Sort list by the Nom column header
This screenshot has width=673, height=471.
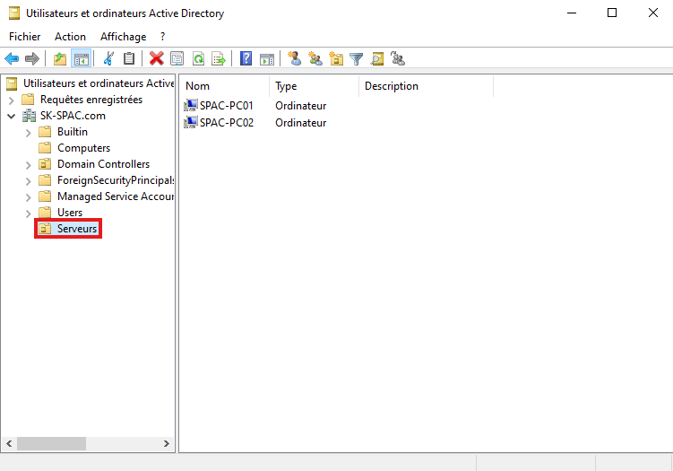224,86
